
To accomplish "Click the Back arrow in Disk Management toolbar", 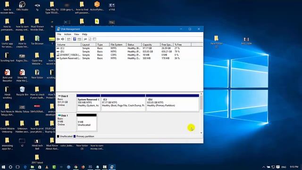I will (x=58, y=39).
